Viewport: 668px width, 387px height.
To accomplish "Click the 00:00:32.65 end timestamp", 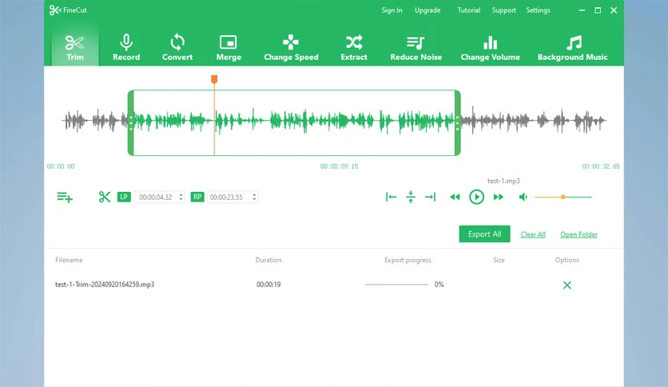I will coord(601,166).
